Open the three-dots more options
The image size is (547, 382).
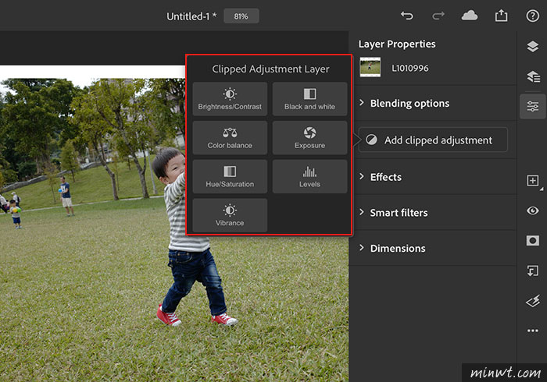[x=533, y=331]
